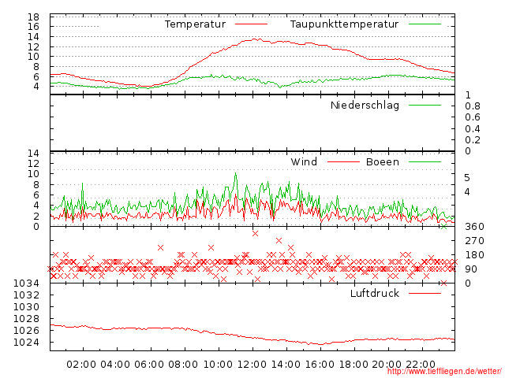This screenshot has height=378, width=505.
Task: Open the tieffliegen.de/wetter link
Action: pos(444,372)
